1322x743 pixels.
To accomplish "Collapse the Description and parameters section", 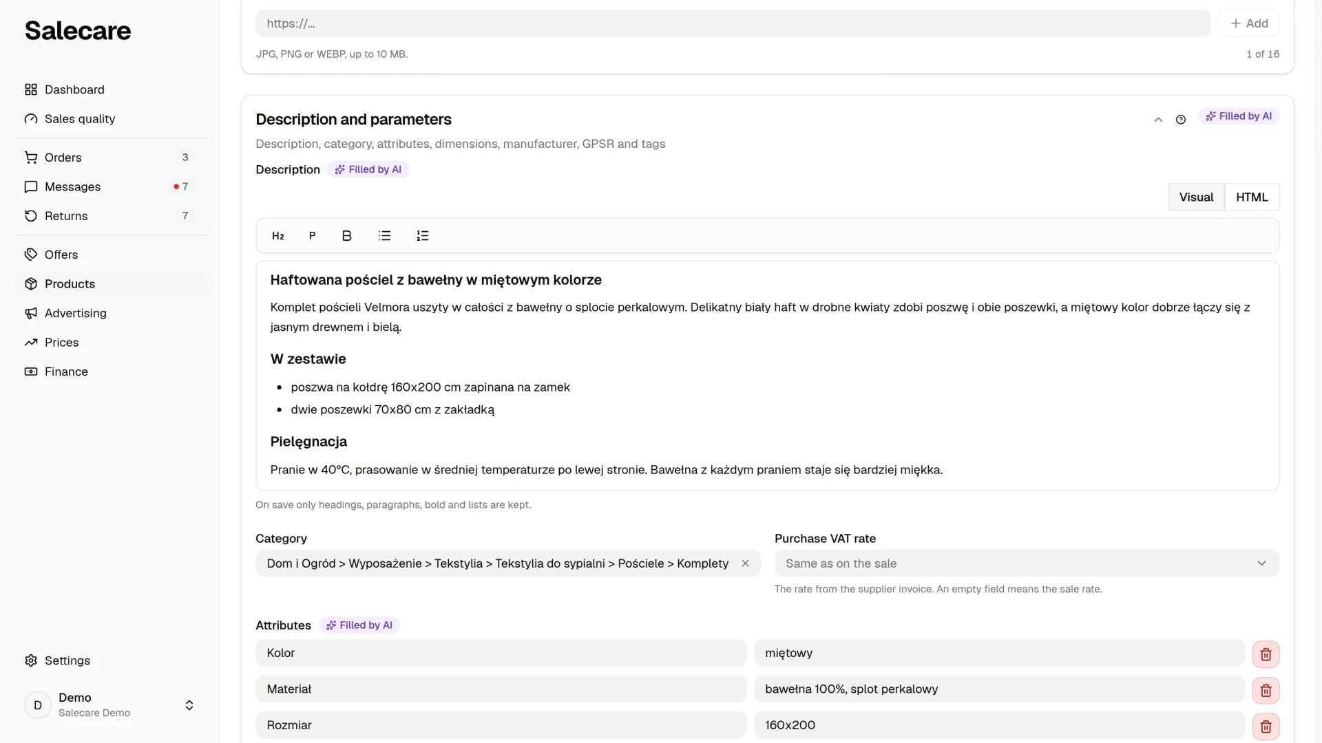I will coord(1158,120).
